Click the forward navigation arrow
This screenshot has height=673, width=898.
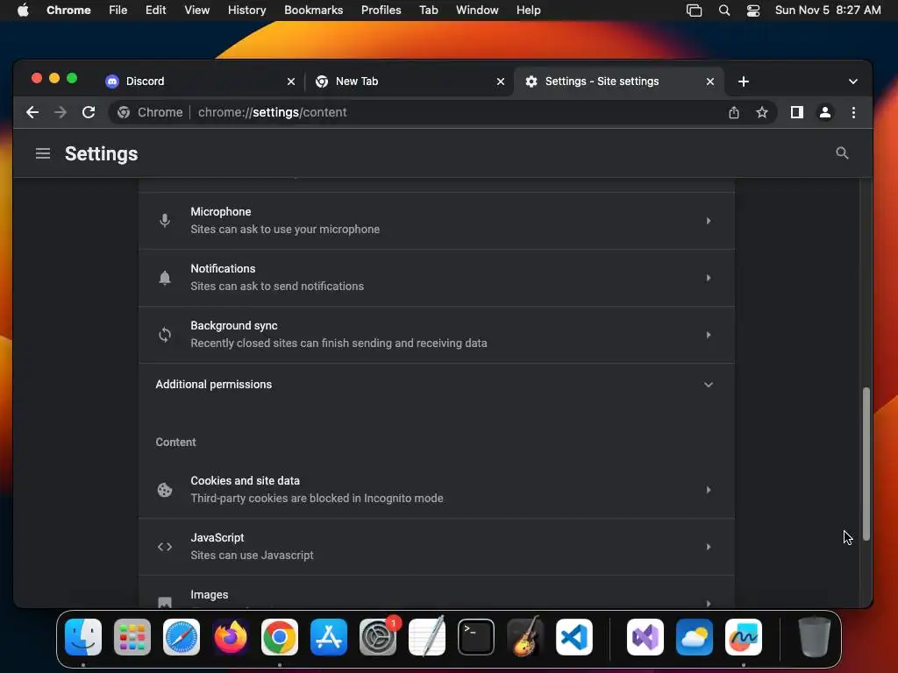point(61,112)
